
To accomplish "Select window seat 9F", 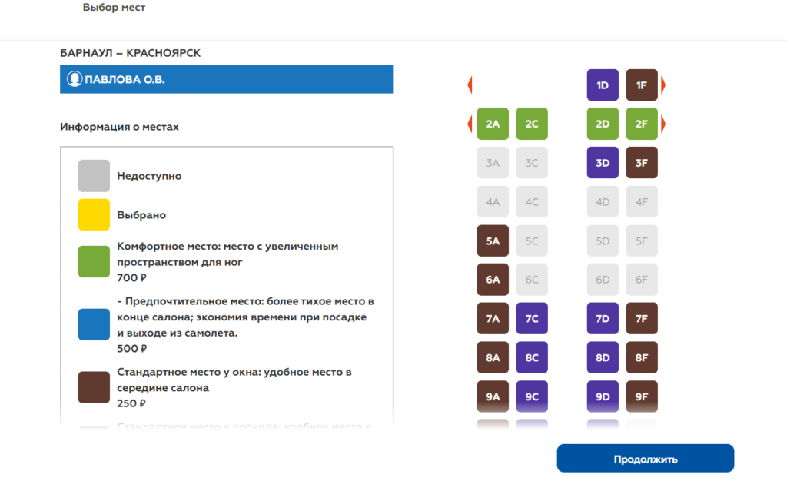I will (x=642, y=396).
